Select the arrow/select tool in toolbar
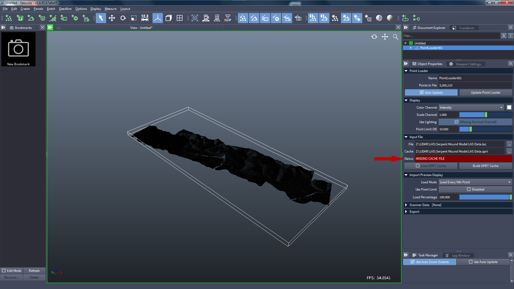Image resolution: width=514 pixels, height=289 pixels. (x=101, y=18)
